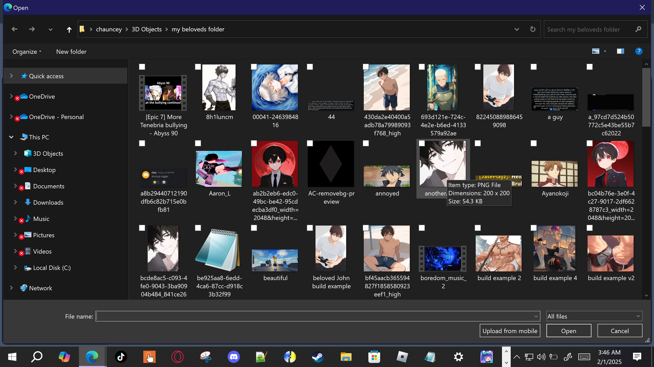
Task: Click the Up one level arrow
Action: click(x=69, y=30)
